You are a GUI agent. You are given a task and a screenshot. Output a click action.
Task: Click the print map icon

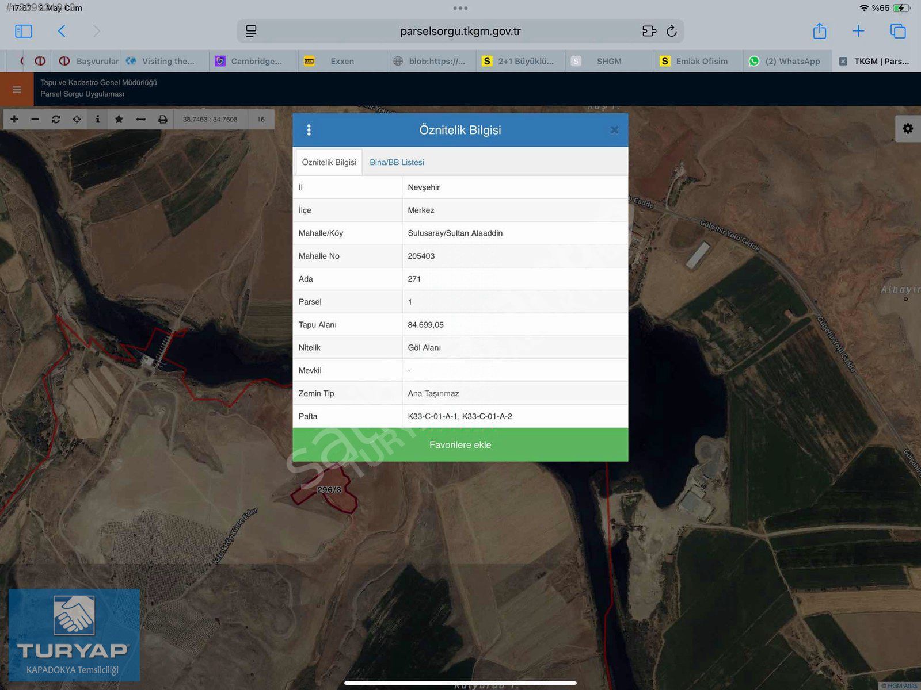[163, 119]
